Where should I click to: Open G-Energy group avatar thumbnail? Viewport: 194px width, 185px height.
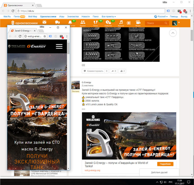pyautogui.click(x=76, y=85)
